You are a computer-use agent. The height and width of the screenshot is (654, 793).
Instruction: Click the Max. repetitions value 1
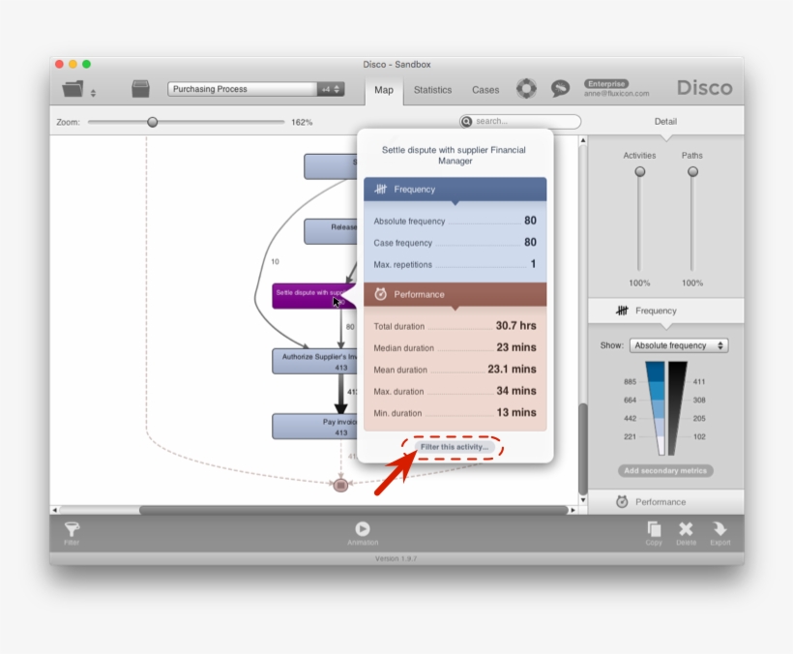pyautogui.click(x=533, y=264)
